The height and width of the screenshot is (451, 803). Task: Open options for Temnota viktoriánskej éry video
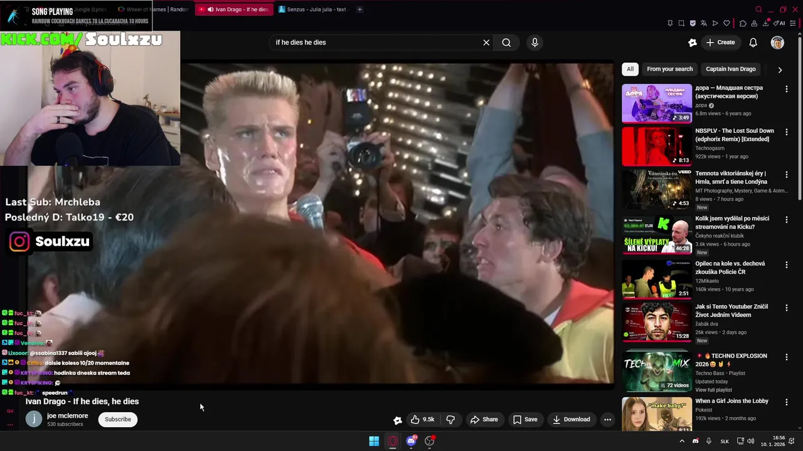coord(786,174)
